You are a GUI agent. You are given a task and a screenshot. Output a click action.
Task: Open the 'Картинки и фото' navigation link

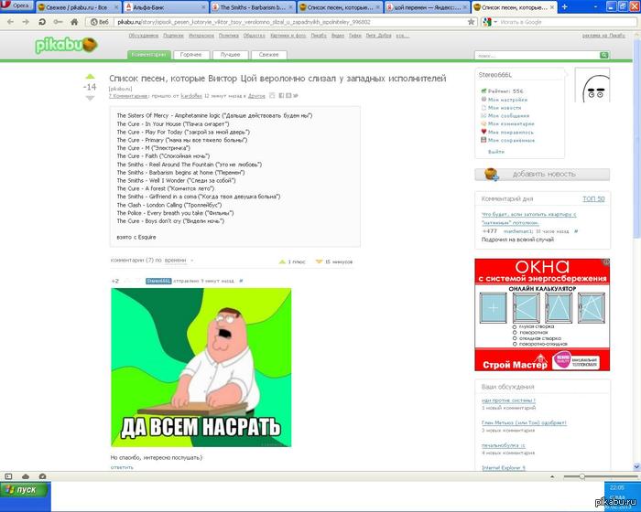pyautogui.click(x=288, y=36)
